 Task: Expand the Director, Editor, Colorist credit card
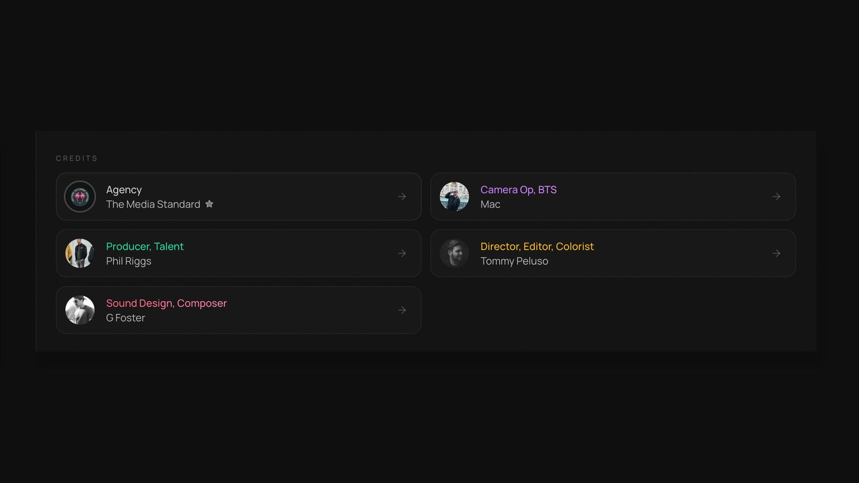(x=613, y=253)
